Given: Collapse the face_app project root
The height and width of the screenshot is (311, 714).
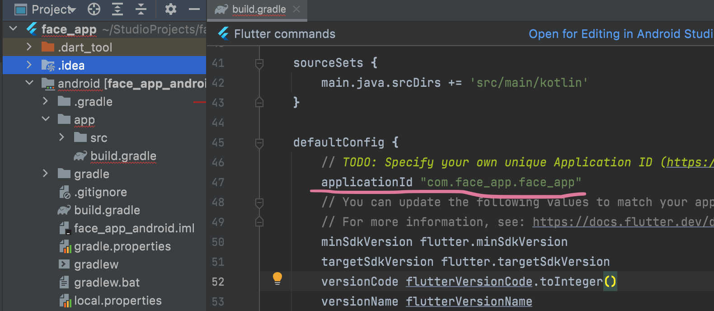Looking at the screenshot, I should [14, 29].
